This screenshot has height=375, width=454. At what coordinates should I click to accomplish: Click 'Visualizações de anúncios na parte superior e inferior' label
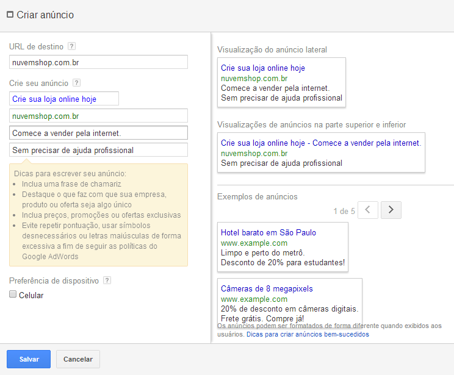(312, 125)
